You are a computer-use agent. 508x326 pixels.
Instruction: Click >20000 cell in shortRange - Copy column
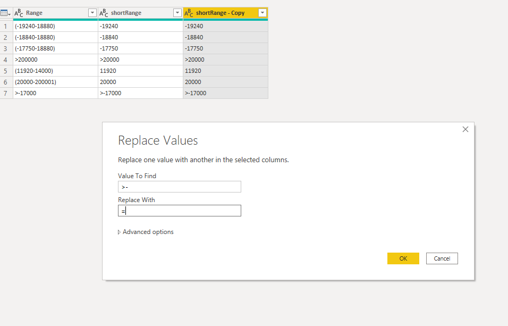pos(225,60)
